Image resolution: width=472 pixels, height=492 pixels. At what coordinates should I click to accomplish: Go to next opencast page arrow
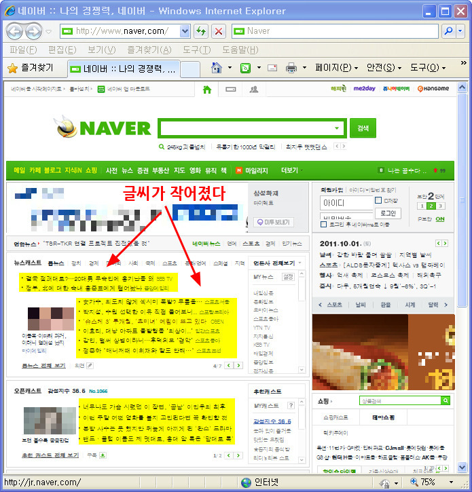point(238,455)
